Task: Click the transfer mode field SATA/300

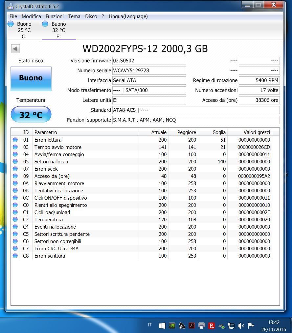Action: [x=149, y=90]
